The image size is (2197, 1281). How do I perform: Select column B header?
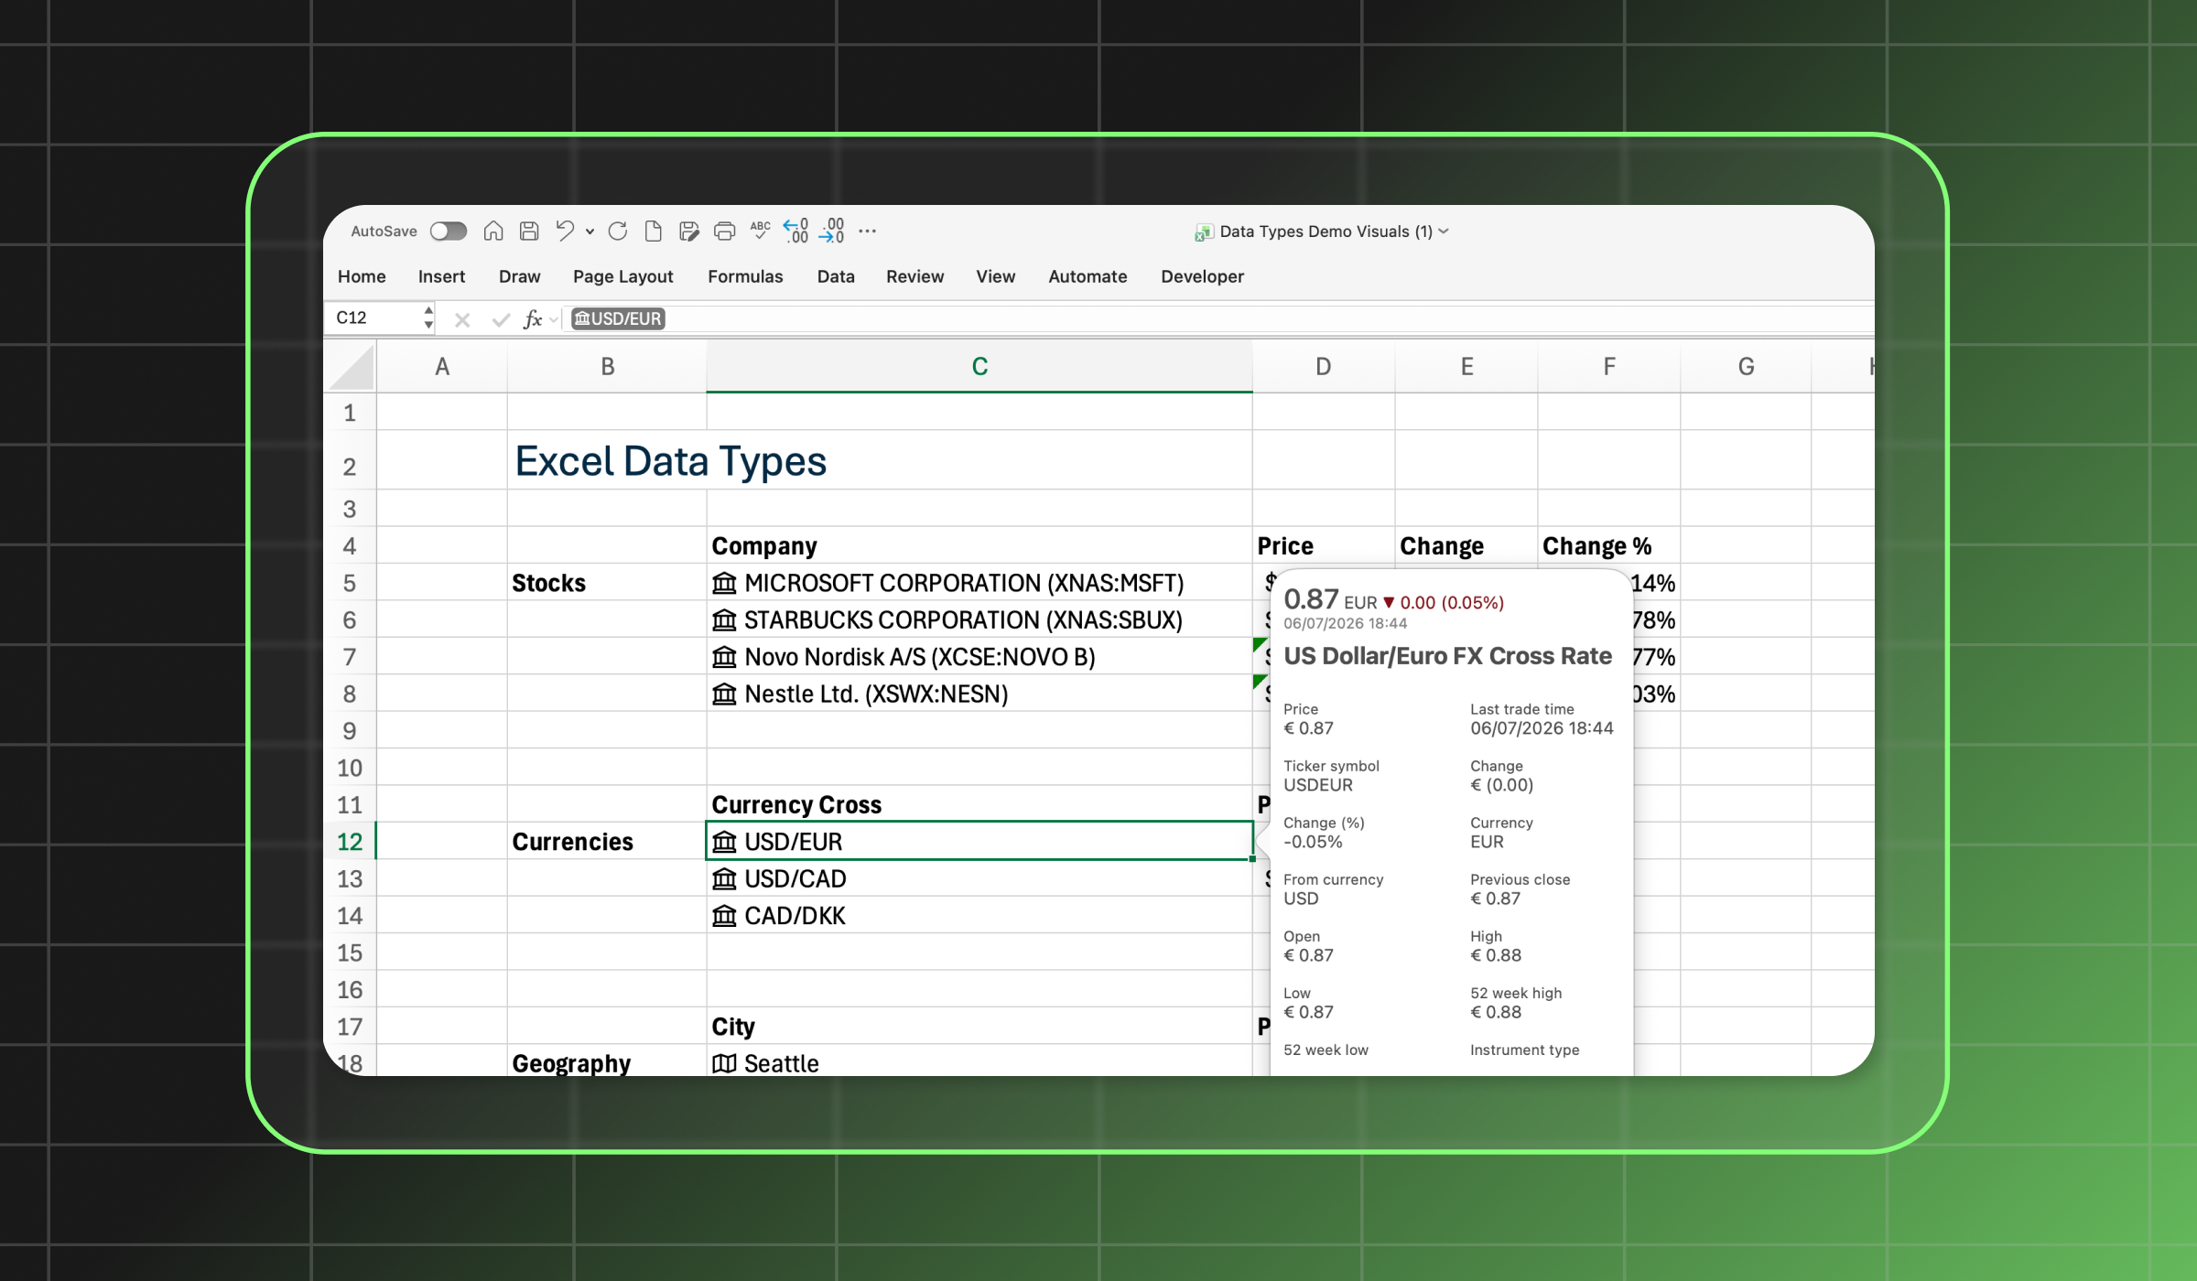607,367
